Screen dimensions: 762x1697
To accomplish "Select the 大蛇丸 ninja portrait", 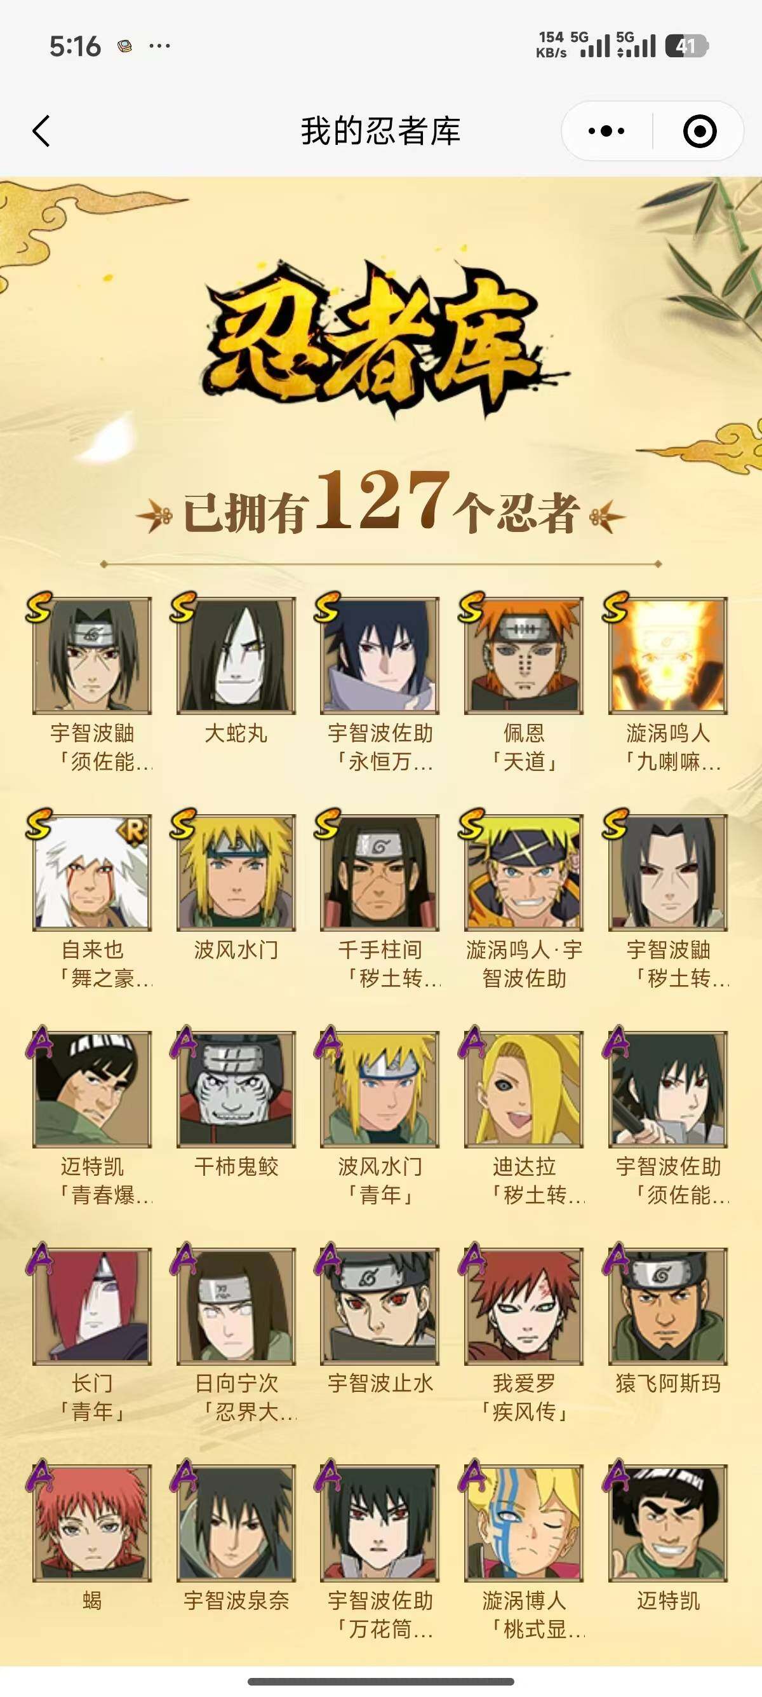I will point(236,655).
